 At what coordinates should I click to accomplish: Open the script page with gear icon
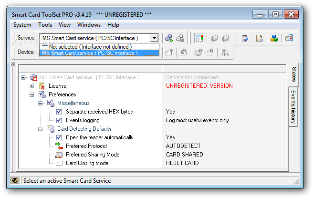[259, 38]
